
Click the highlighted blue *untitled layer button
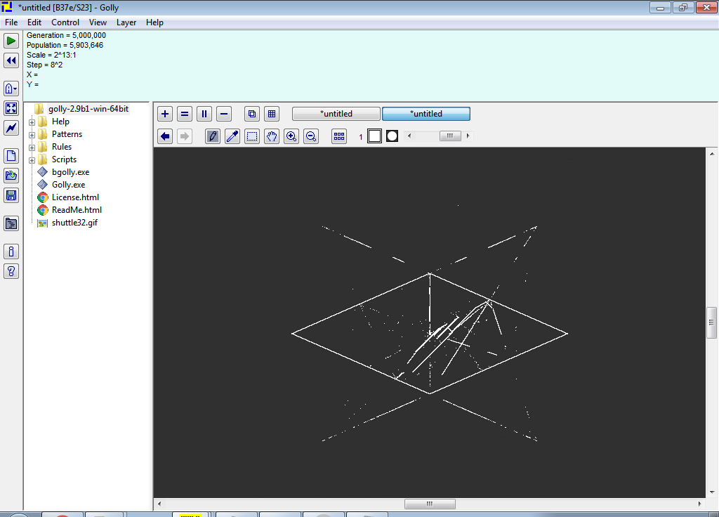tap(426, 114)
